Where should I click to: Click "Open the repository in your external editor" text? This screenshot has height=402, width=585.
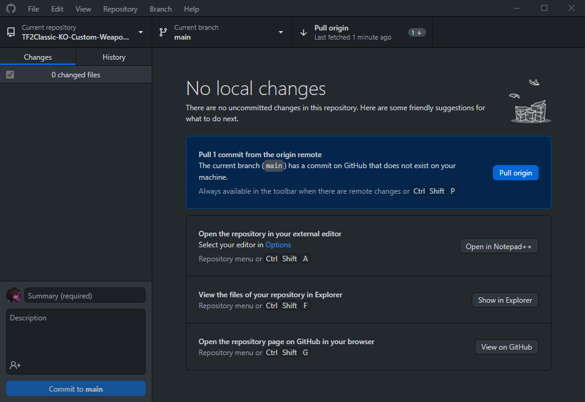click(x=270, y=234)
